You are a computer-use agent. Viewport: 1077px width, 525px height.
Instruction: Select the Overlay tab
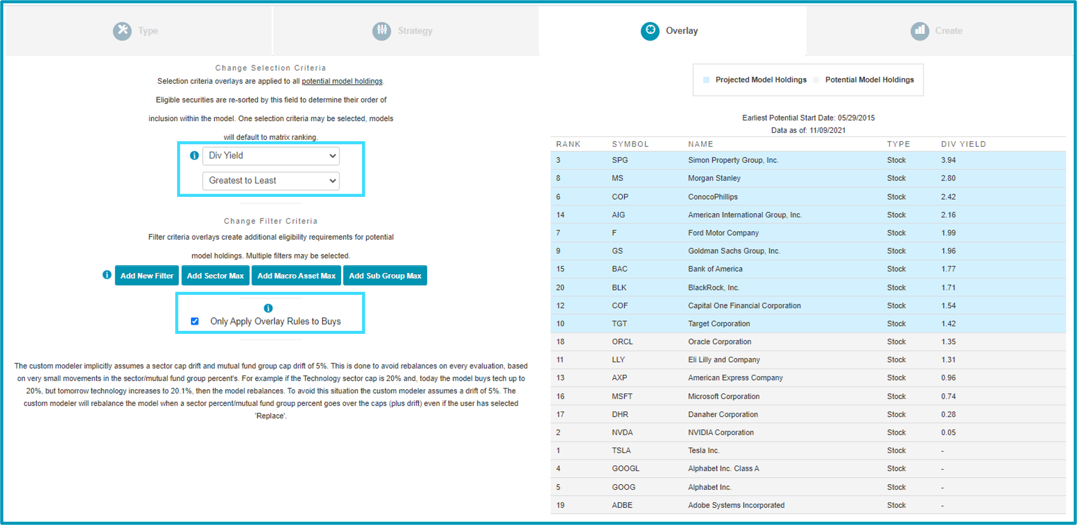click(672, 31)
